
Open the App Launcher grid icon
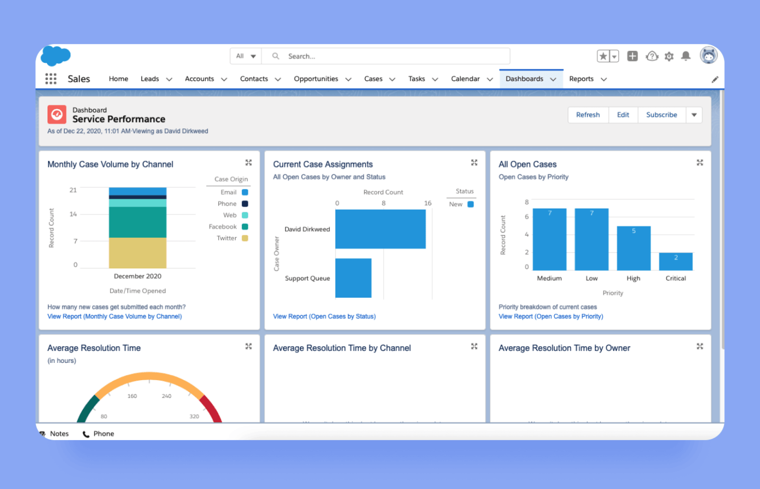click(x=50, y=79)
